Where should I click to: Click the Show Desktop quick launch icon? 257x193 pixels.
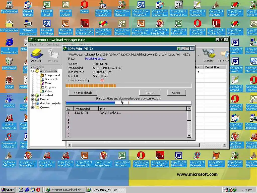pos(21,190)
